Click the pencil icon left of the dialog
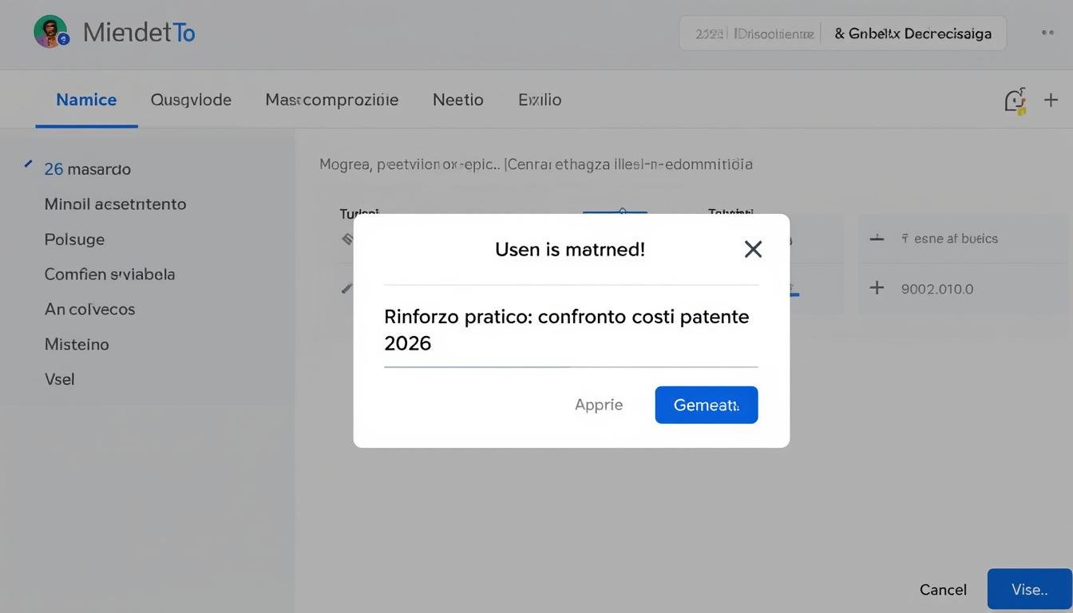The image size is (1073, 613). click(346, 288)
